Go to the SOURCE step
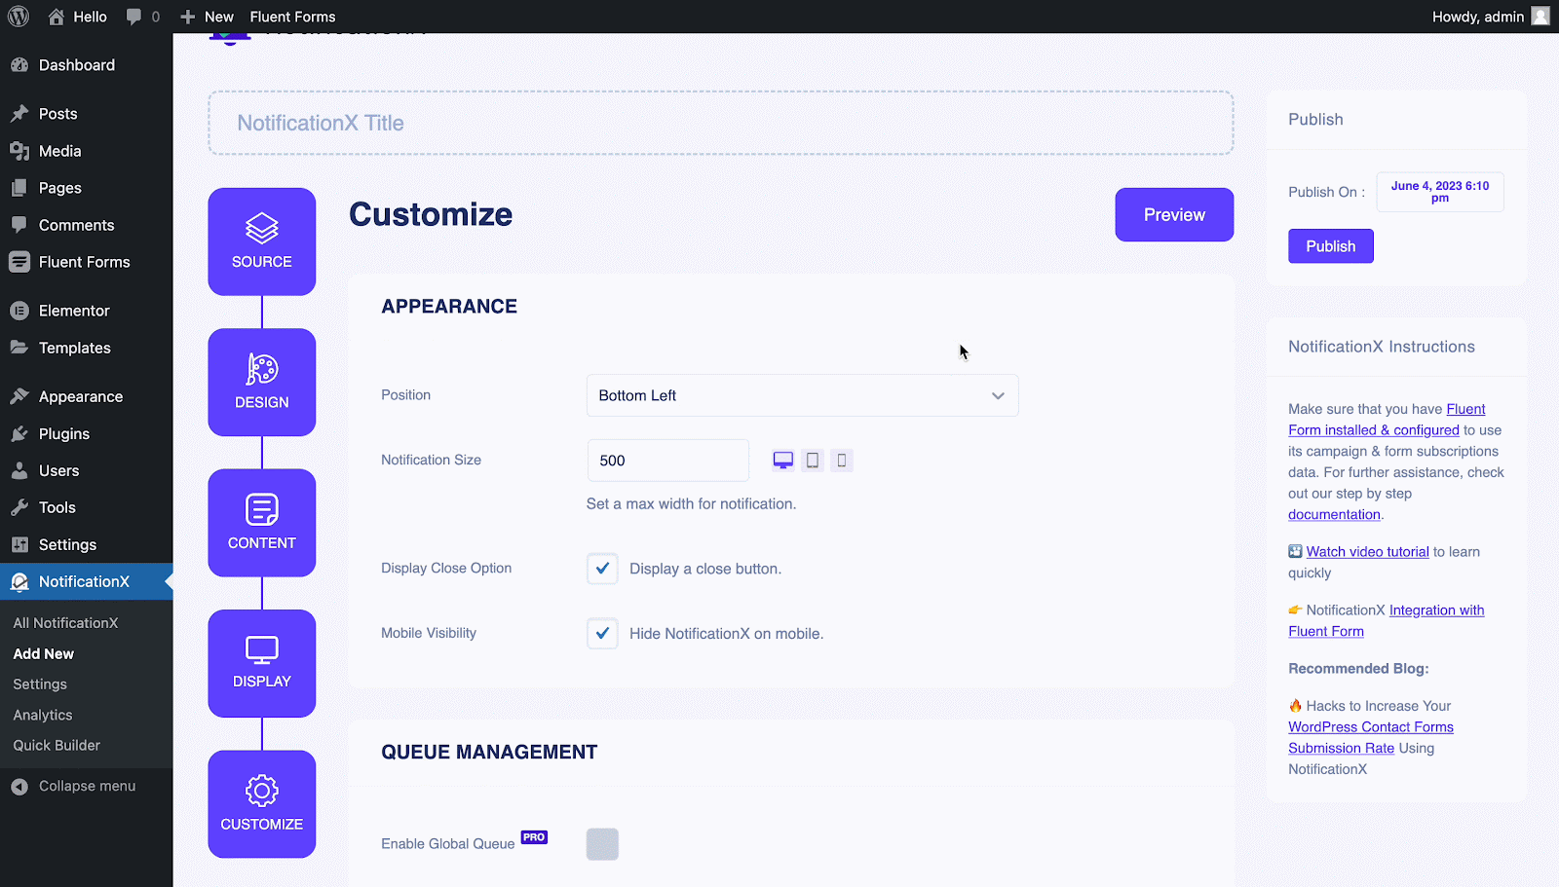Screen dimensions: 1559x887 point(262,241)
